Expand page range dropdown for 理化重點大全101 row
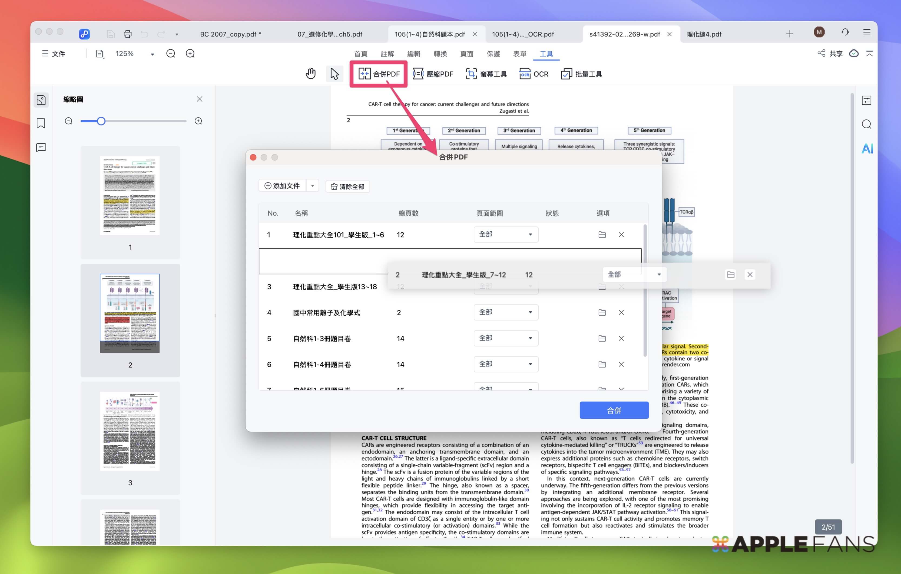This screenshot has height=574, width=901. tap(505, 235)
